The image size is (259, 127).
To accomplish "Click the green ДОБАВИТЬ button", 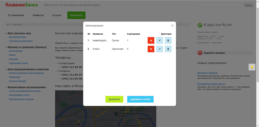I will click(x=114, y=99).
